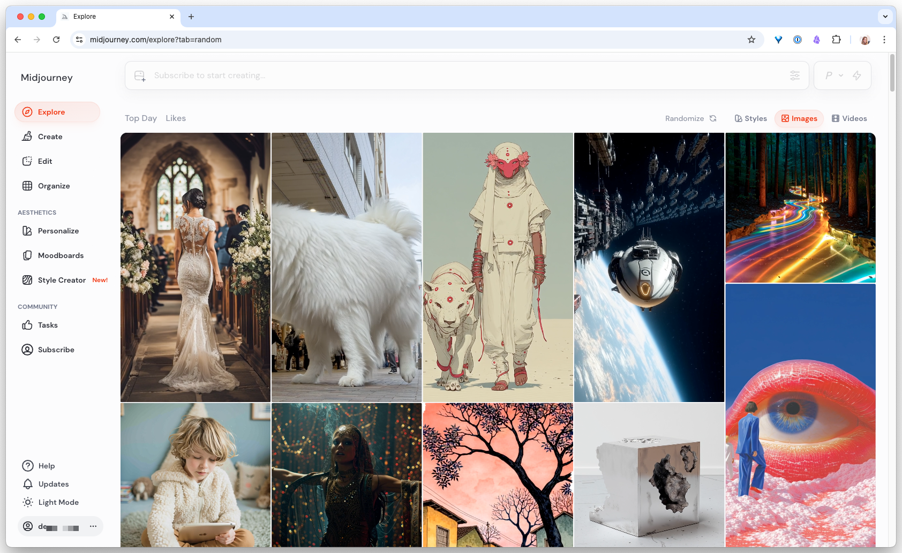Click the browser back arrow
902x553 pixels.
[x=18, y=40]
